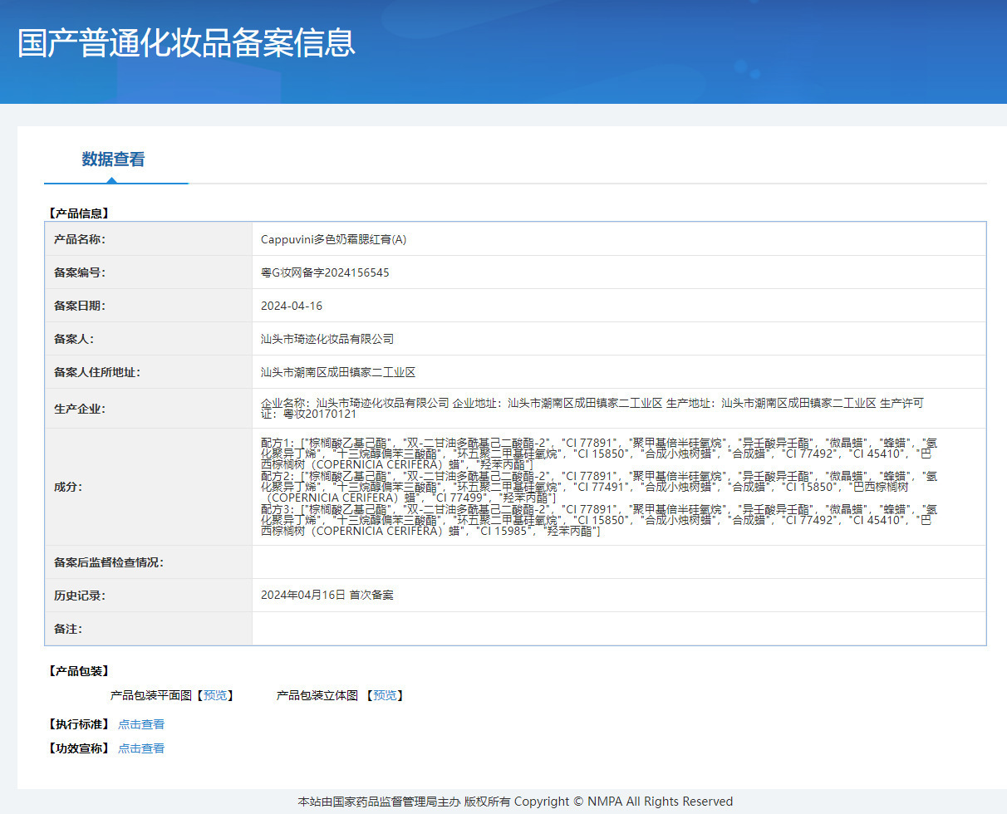Click the empty 备注 value cell

[x=618, y=629]
